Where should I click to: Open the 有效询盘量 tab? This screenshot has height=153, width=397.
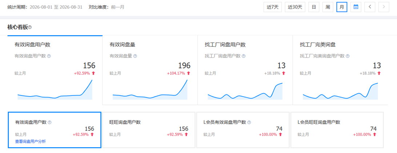pyautogui.click(x=150, y=70)
